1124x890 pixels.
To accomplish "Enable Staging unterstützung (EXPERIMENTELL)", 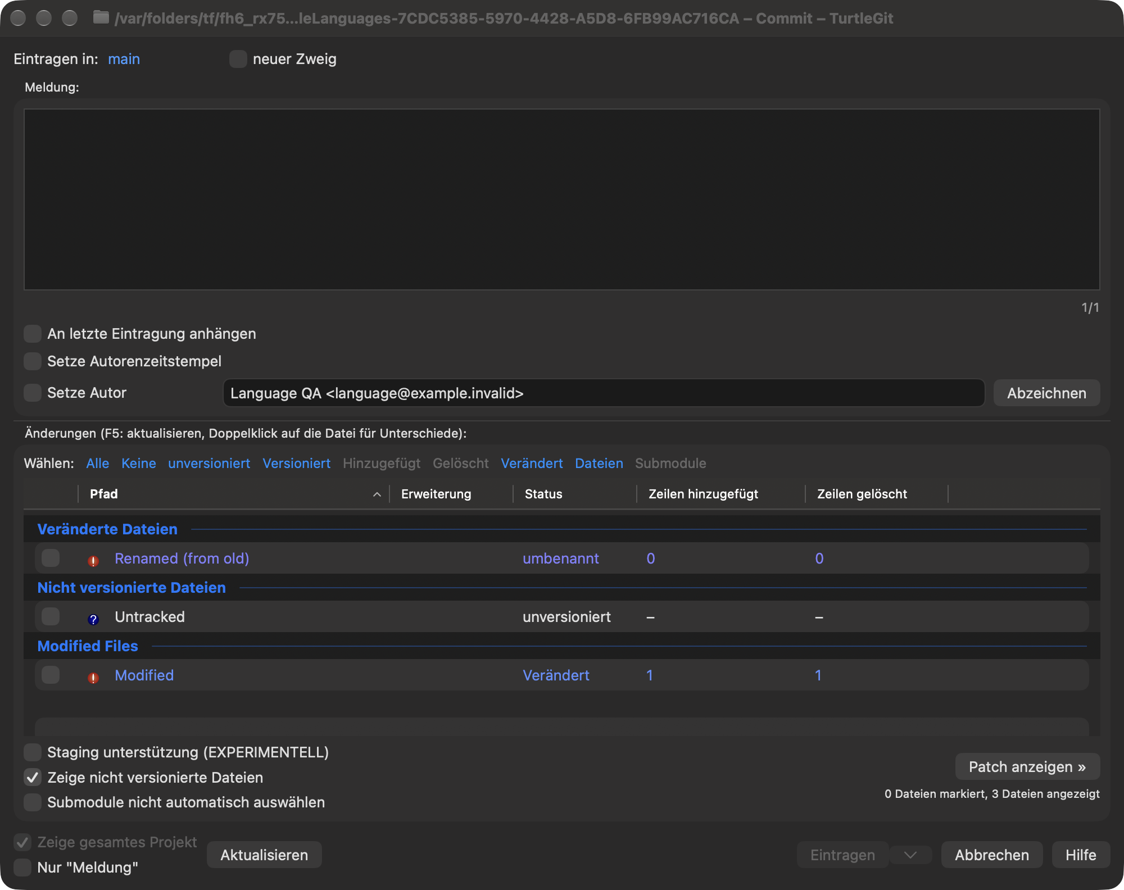I will coord(33,752).
